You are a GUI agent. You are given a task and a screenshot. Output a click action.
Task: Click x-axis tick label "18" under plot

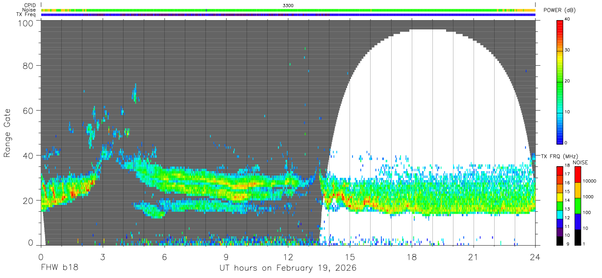(x=412, y=257)
